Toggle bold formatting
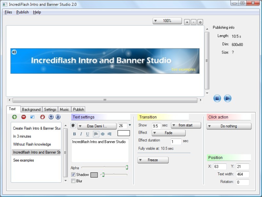 click(x=75, y=134)
